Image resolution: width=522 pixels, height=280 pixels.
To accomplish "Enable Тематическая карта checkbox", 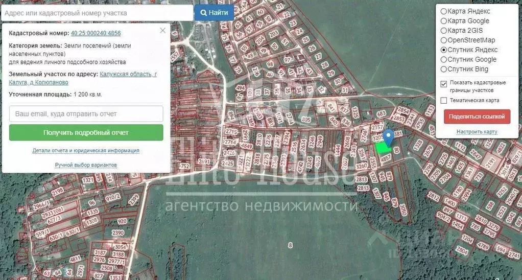I will coord(443,101).
